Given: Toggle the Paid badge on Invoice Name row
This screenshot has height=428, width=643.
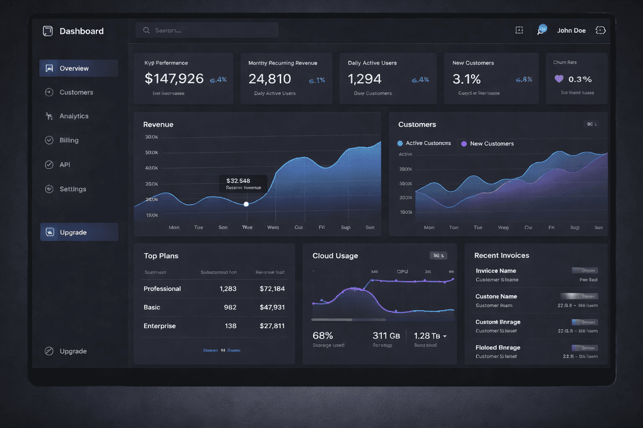Looking at the screenshot, I should 585,270.
